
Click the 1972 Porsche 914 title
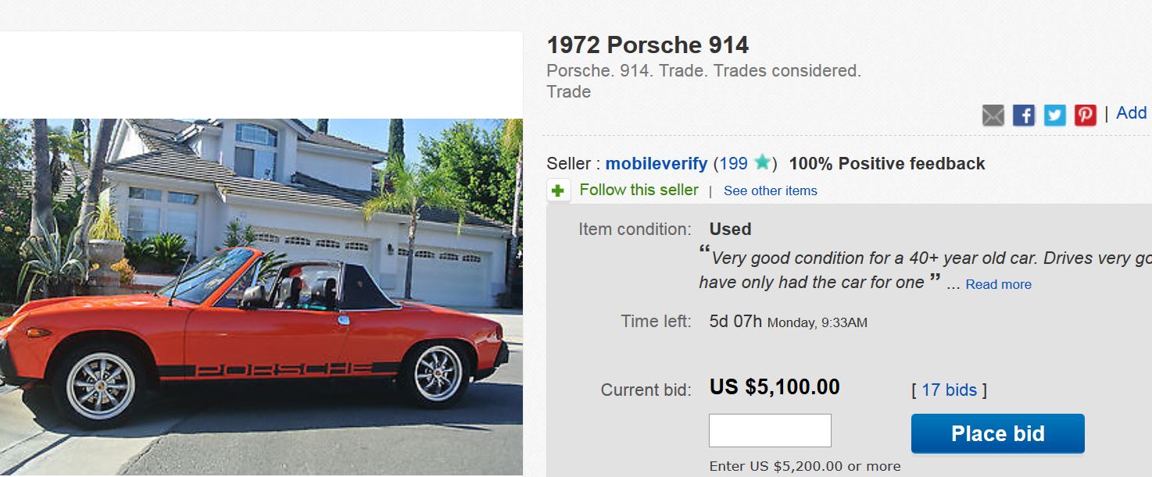tap(648, 45)
